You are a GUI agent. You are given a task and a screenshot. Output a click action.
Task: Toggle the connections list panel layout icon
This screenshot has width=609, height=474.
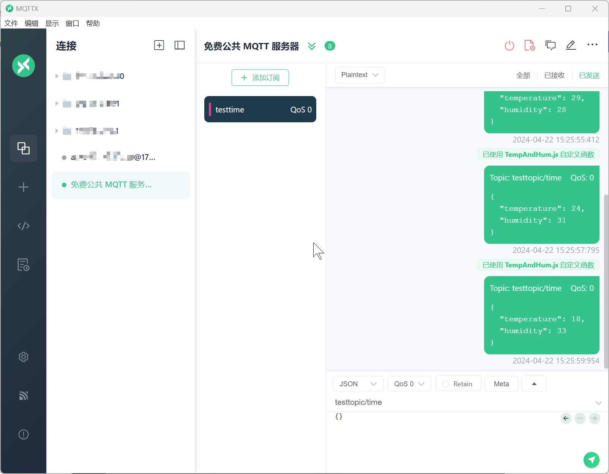[180, 46]
